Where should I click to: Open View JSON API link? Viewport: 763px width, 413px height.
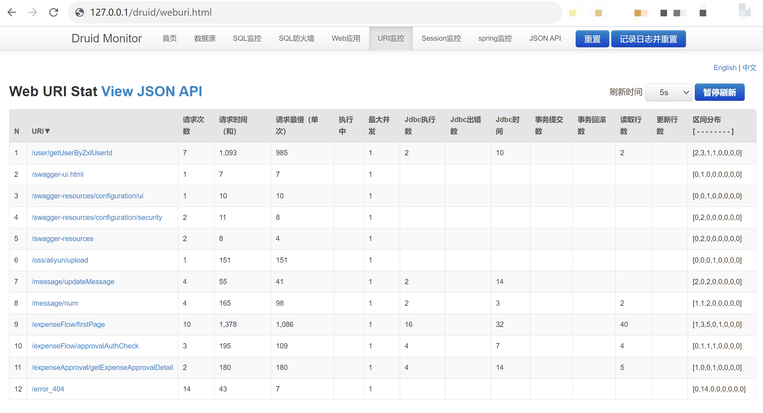click(x=152, y=91)
